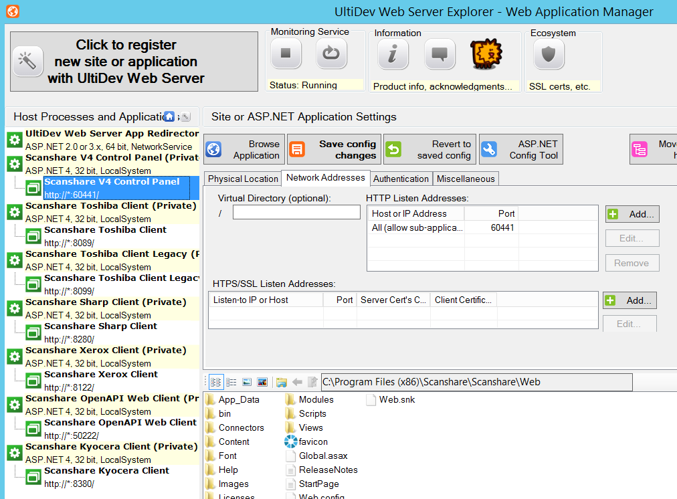Restart the Monitoring Service
The width and height of the screenshot is (677, 499).
[x=331, y=54]
